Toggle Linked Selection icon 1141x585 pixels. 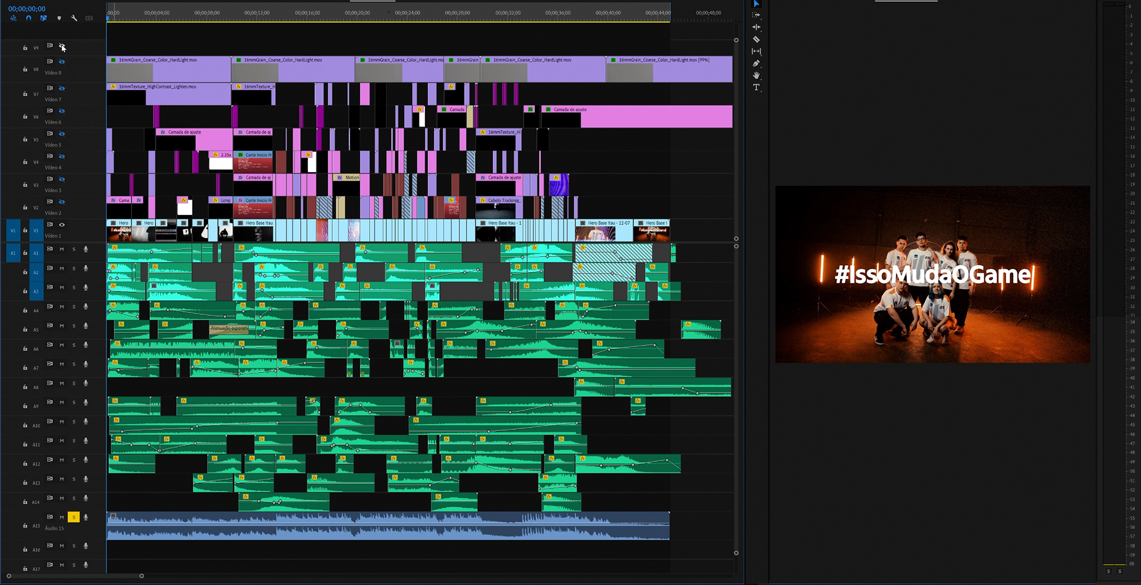pyautogui.click(x=43, y=18)
